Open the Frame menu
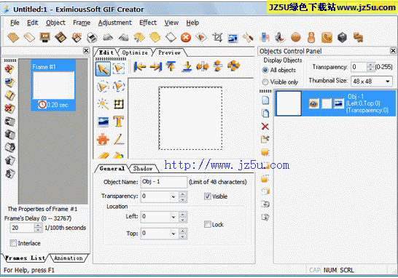The height and width of the screenshot is (278, 398). pyautogui.click(x=82, y=23)
